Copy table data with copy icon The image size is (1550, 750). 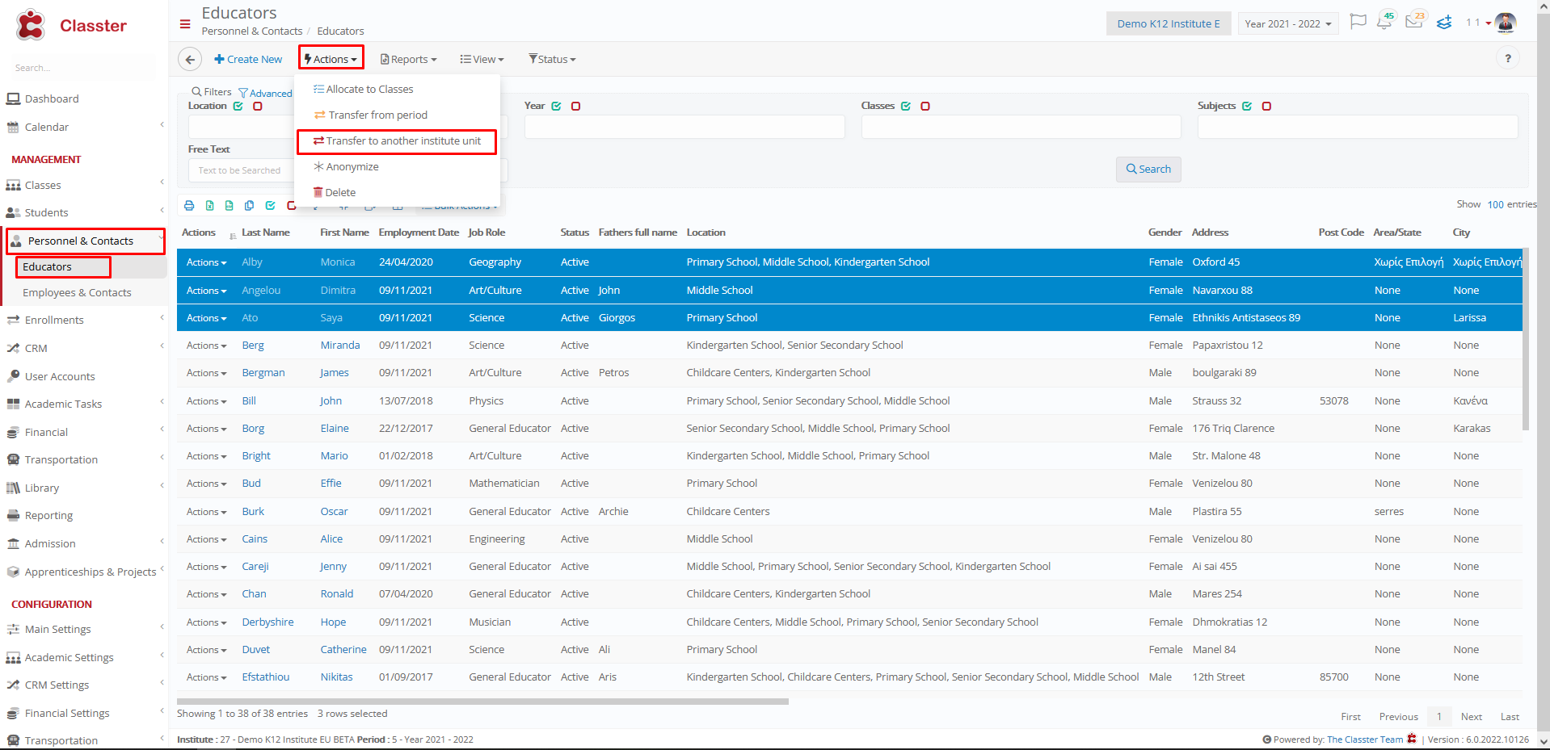point(249,206)
